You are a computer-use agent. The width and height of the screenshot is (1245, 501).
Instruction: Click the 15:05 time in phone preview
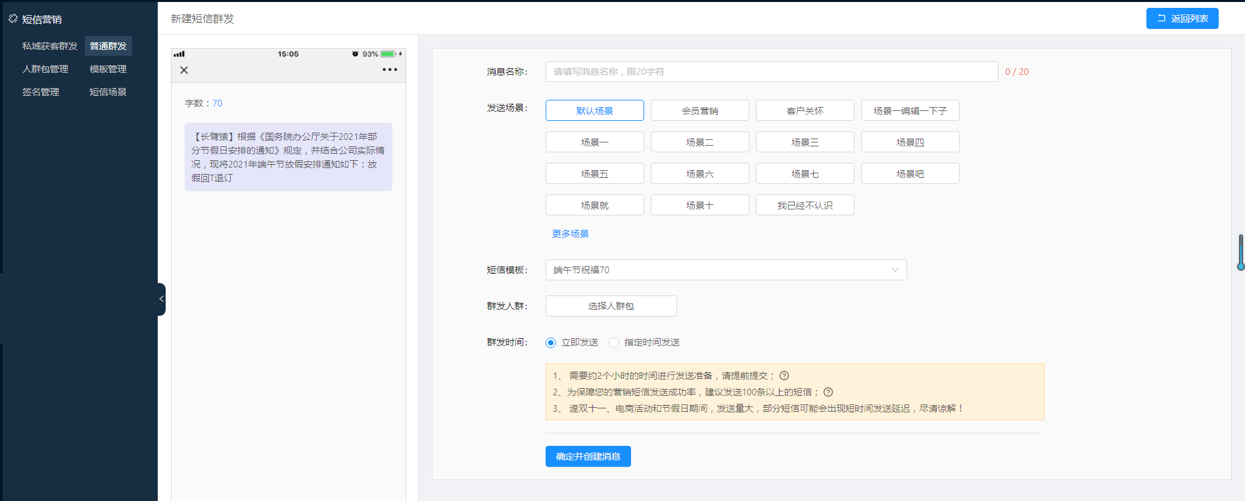pyautogui.click(x=288, y=54)
